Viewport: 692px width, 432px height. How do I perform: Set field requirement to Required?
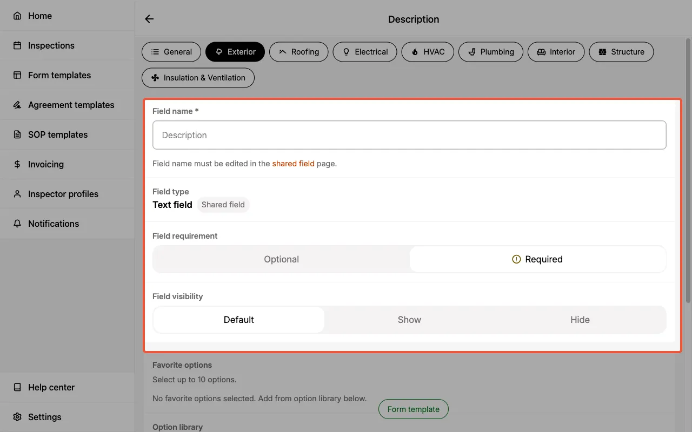[537, 259]
